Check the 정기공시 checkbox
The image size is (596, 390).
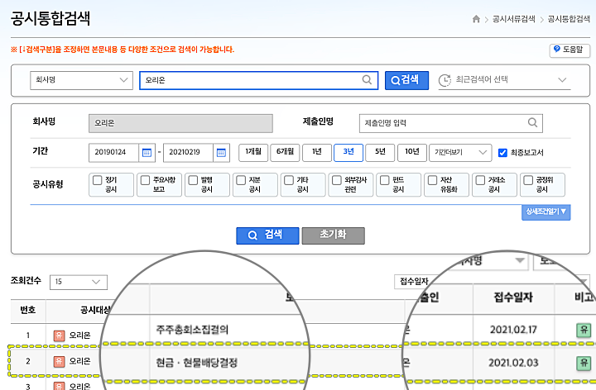click(x=98, y=180)
